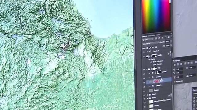This screenshot has width=197, height=110.
Task: Toggle Effects visibility under Layer 2
Action: [x=149, y=60]
